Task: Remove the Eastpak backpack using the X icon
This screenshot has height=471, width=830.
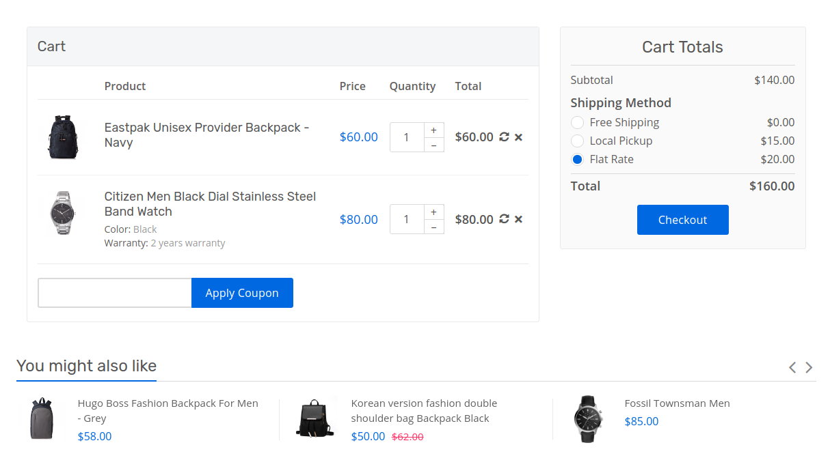Action: pyautogui.click(x=518, y=137)
